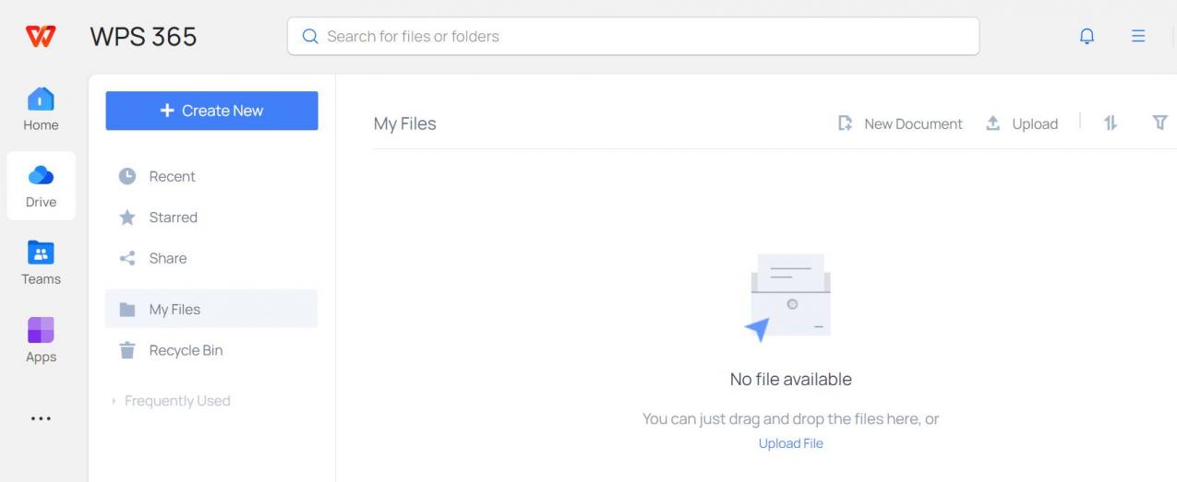Image resolution: width=1177 pixels, height=482 pixels.
Task: Click the Upload toolbar button
Action: 1022,123
